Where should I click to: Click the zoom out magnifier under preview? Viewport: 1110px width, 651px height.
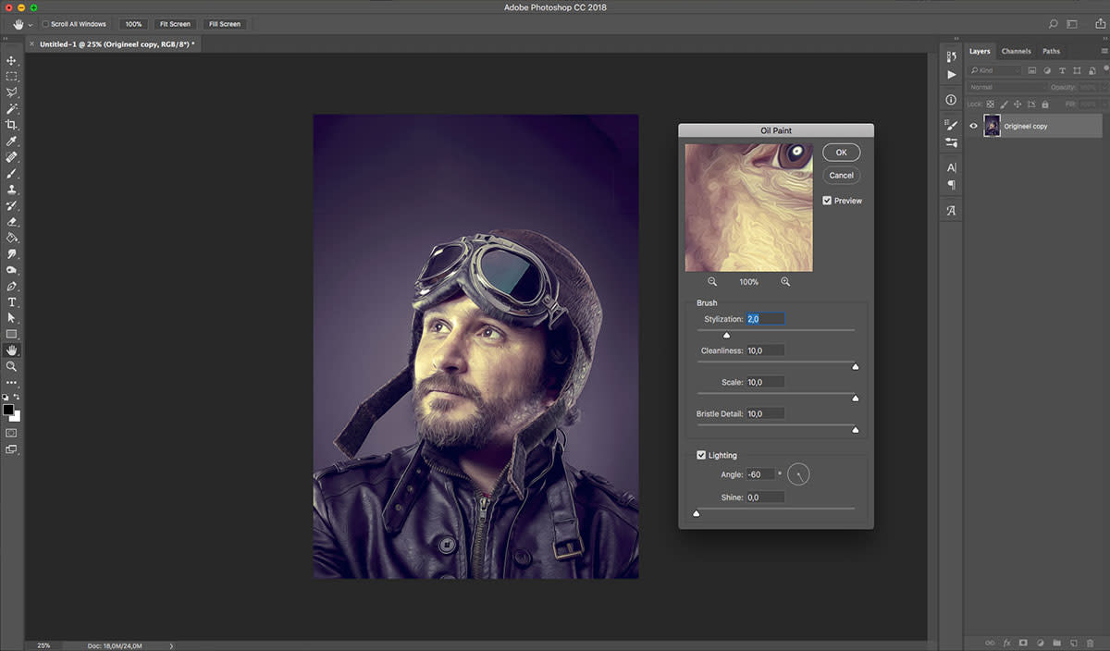tap(712, 282)
